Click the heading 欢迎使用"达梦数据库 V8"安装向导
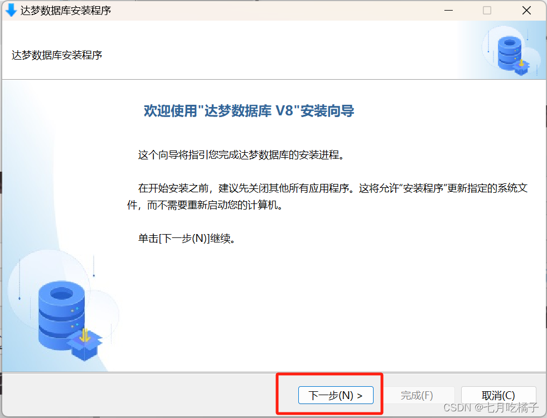The height and width of the screenshot is (418, 547). point(249,111)
